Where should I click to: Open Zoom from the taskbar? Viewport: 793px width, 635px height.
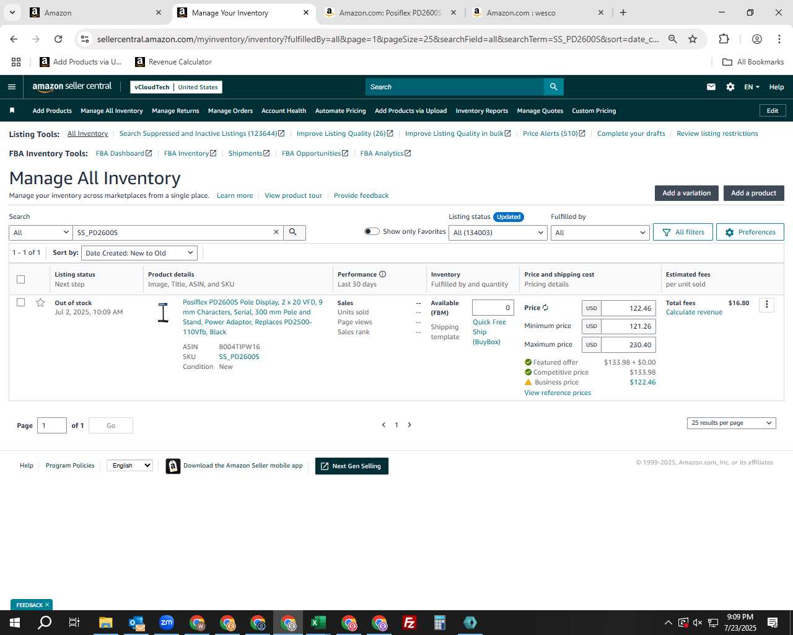(x=167, y=623)
